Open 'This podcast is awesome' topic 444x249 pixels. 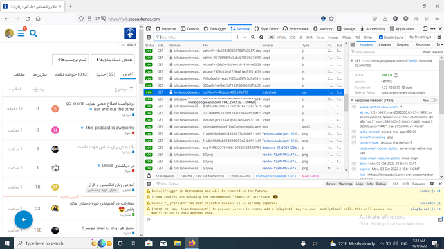[x=110, y=128]
